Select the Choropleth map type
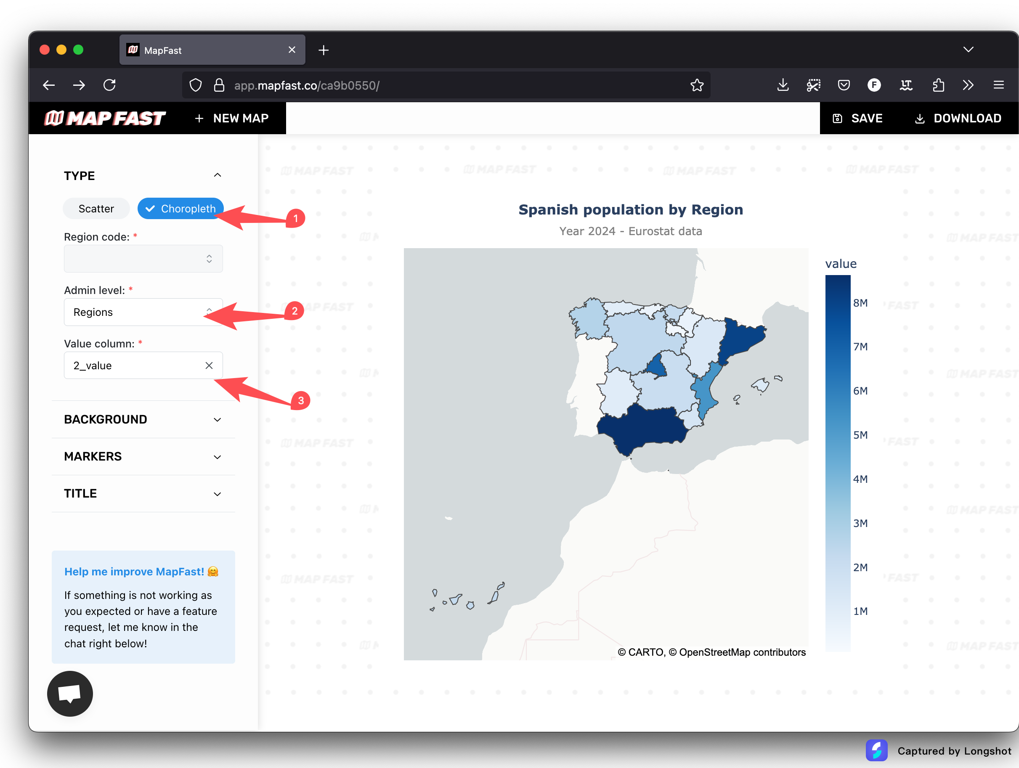 180,209
